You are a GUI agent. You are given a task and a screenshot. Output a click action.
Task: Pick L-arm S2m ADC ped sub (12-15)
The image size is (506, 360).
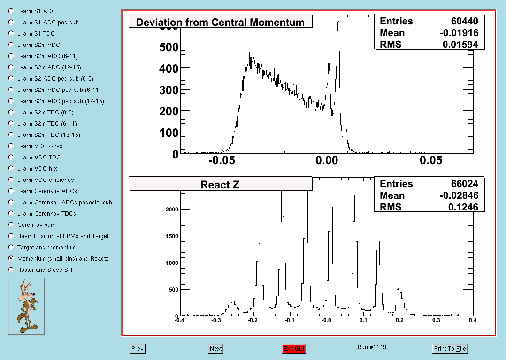11,101
